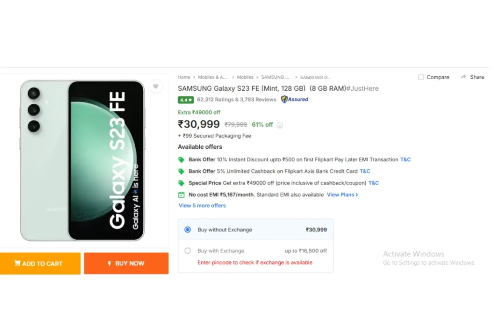The image size is (494, 330).
Task: Open T&C for Axis Bank cashback offer
Action: point(365,172)
